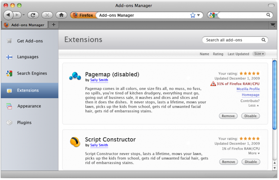Click the toolbar toggle pill in title bar

271,5
